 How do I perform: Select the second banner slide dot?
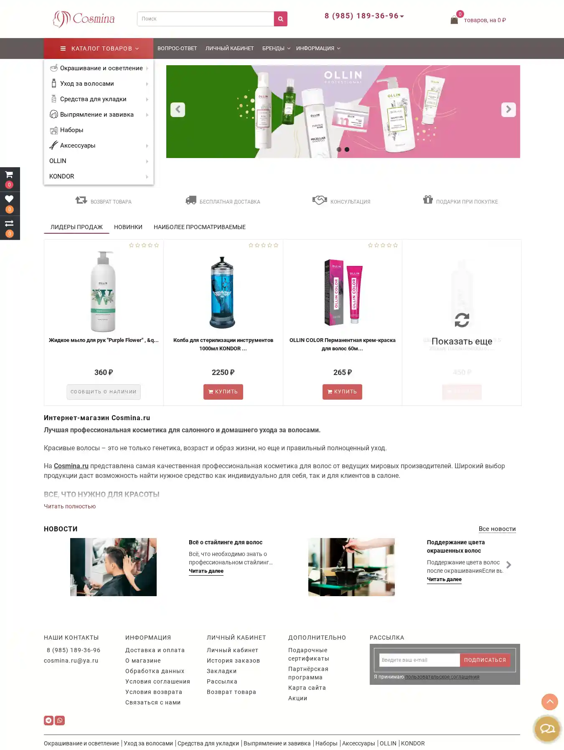click(347, 149)
